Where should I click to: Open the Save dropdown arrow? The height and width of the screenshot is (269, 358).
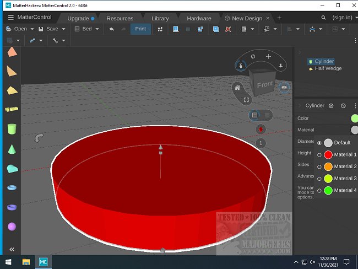coord(64,29)
